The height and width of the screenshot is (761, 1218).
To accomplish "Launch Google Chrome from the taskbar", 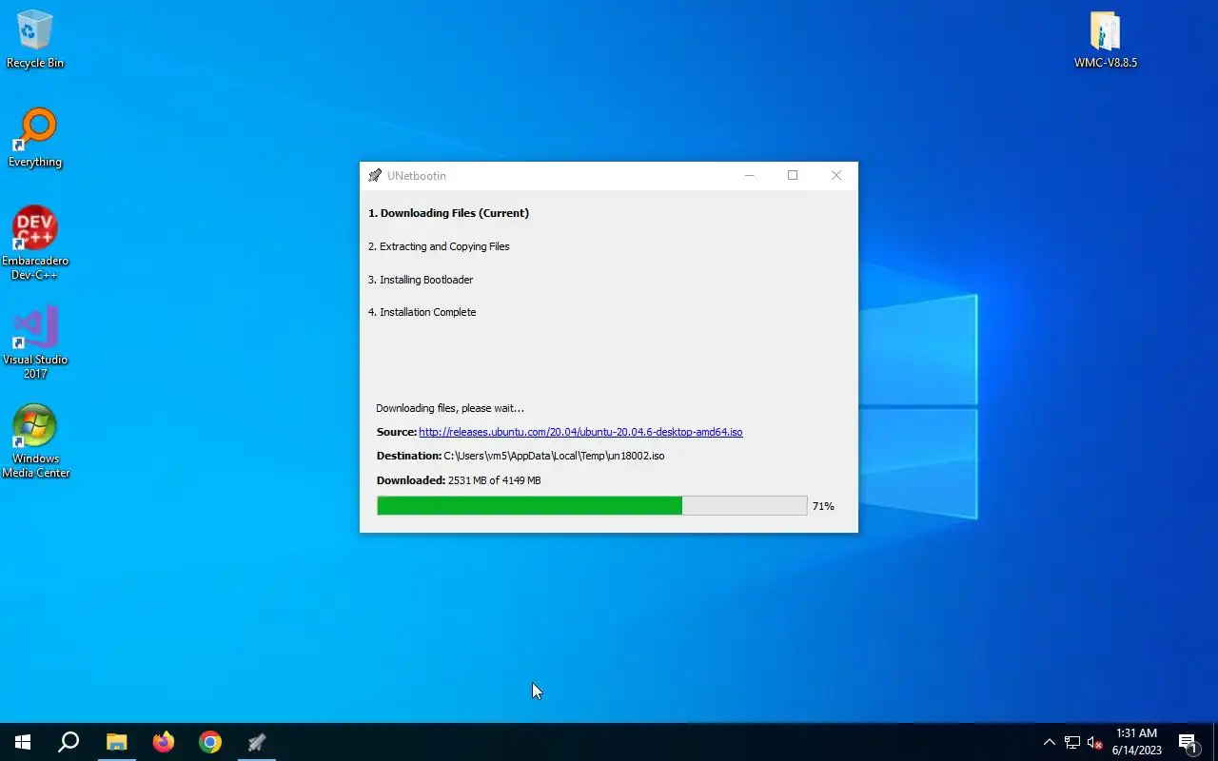I will coord(210,742).
